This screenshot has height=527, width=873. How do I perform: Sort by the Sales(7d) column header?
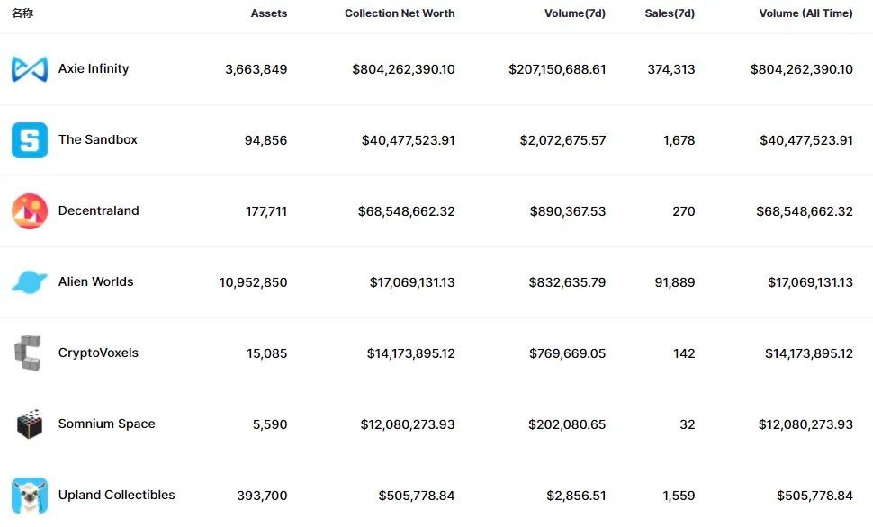point(670,13)
